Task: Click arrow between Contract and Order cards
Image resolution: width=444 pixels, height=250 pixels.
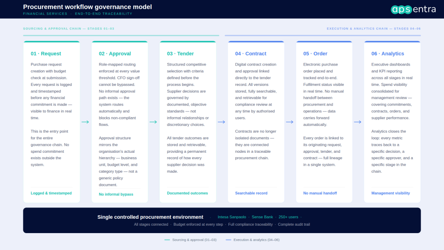Action: (x=290, y=122)
